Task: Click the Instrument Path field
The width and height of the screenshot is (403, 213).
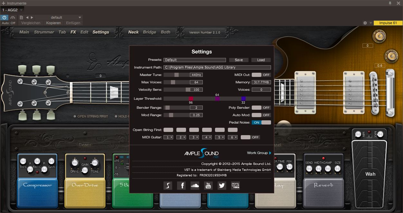Action: 217,68
